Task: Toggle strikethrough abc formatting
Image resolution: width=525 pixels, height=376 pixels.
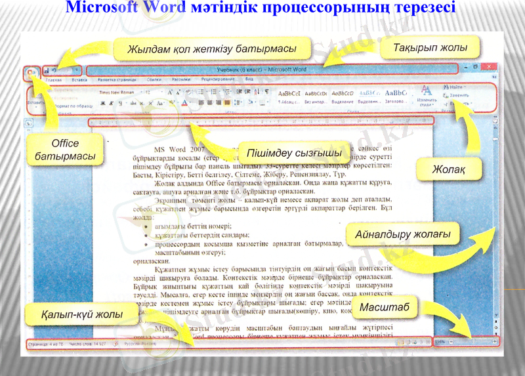Action: click(x=133, y=104)
